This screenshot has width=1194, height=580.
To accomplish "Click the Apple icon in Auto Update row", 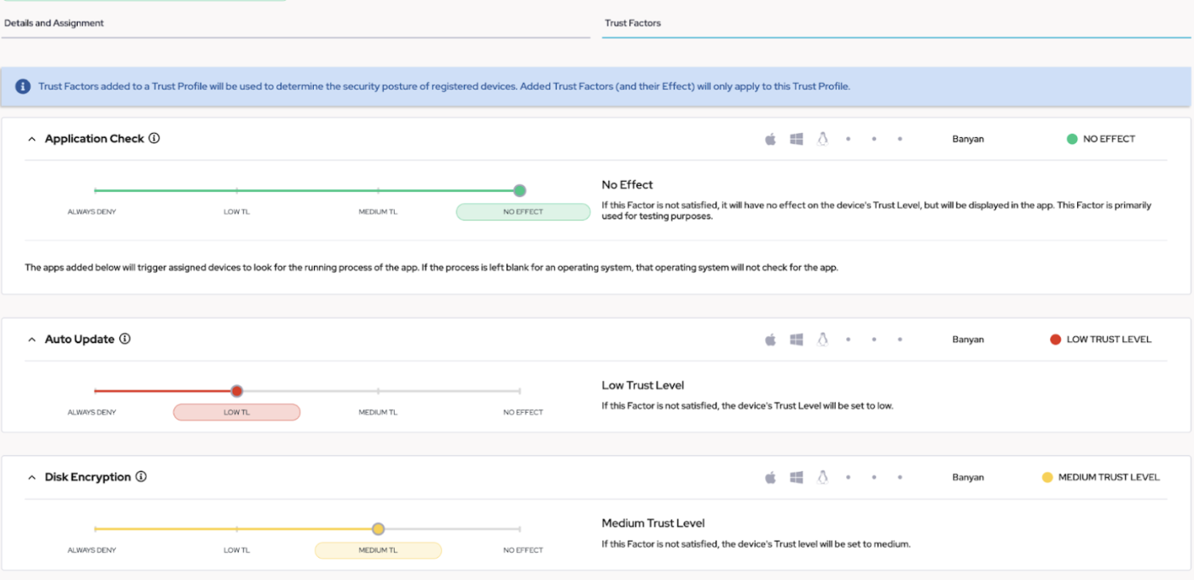I will click(x=770, y=339).
